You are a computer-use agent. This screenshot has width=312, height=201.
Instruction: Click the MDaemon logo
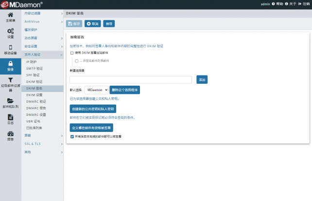click(x=22, y=4)
